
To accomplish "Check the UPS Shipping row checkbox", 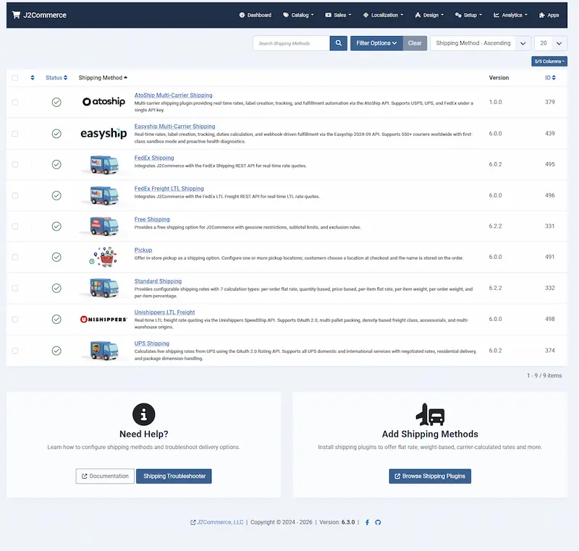I will [x=15, y=351].
